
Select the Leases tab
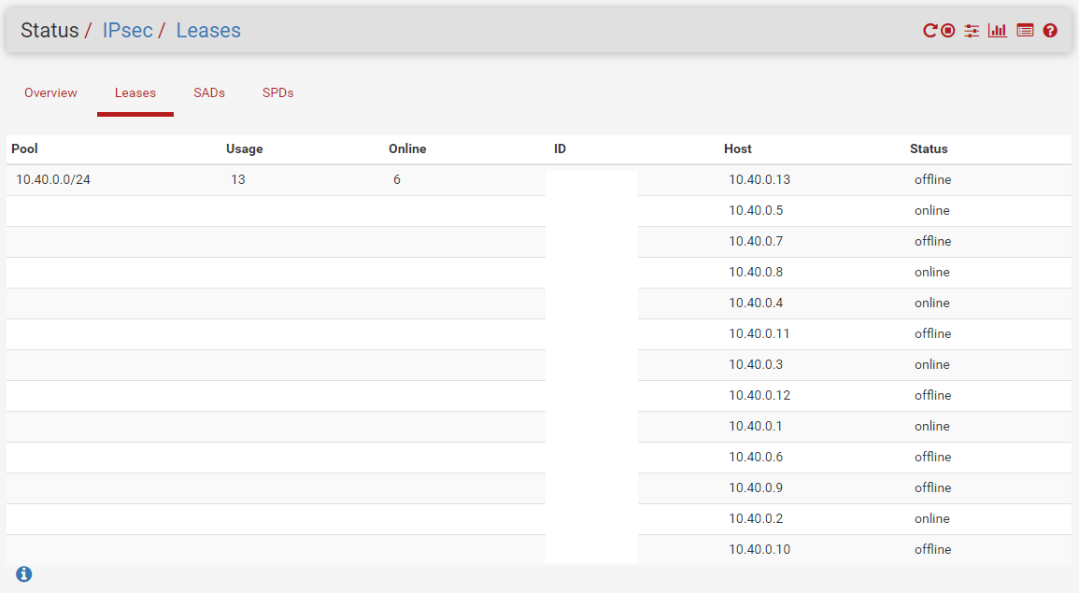pos(135,92)
